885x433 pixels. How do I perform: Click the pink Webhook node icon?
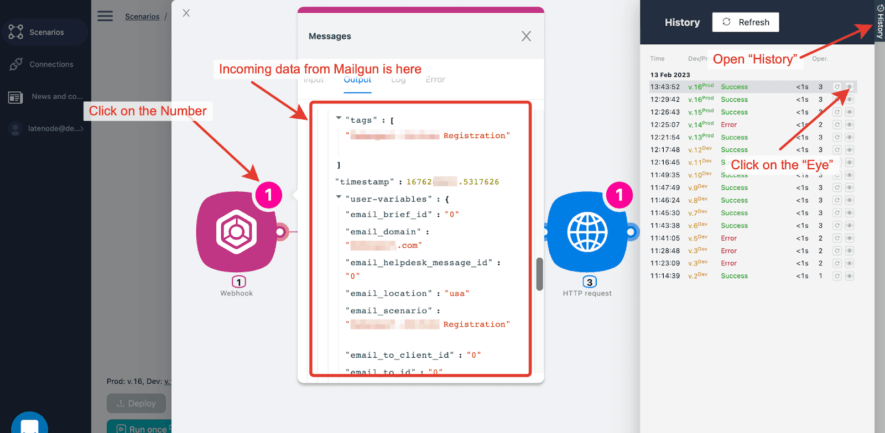point(236,232)
